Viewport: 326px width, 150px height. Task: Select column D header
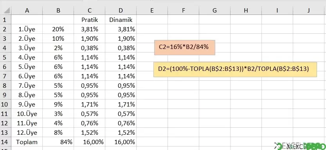tap(121, 11)
